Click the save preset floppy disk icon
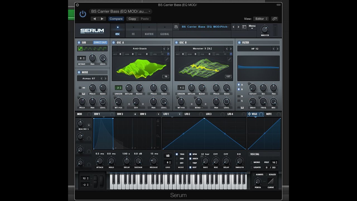The width and height of the screenshot is (357, 201). tap(176, 27)
